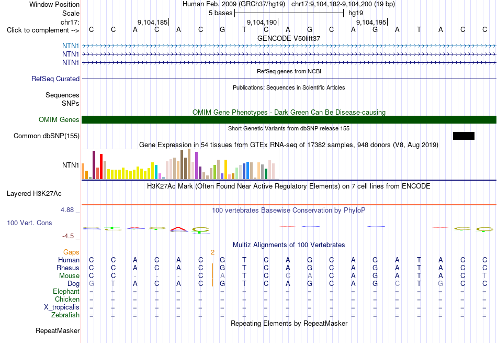497x343 pixels.
Task: Click position marker 9,104,190
Action: click(262, 22)
